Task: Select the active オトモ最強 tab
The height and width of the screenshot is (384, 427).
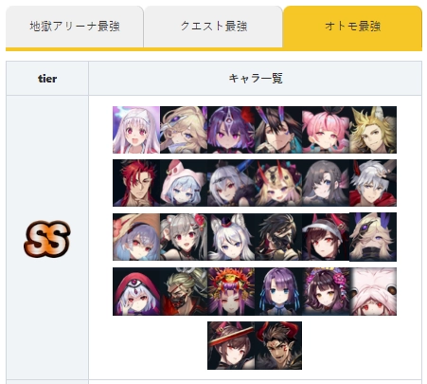Action: click(352, 27)
